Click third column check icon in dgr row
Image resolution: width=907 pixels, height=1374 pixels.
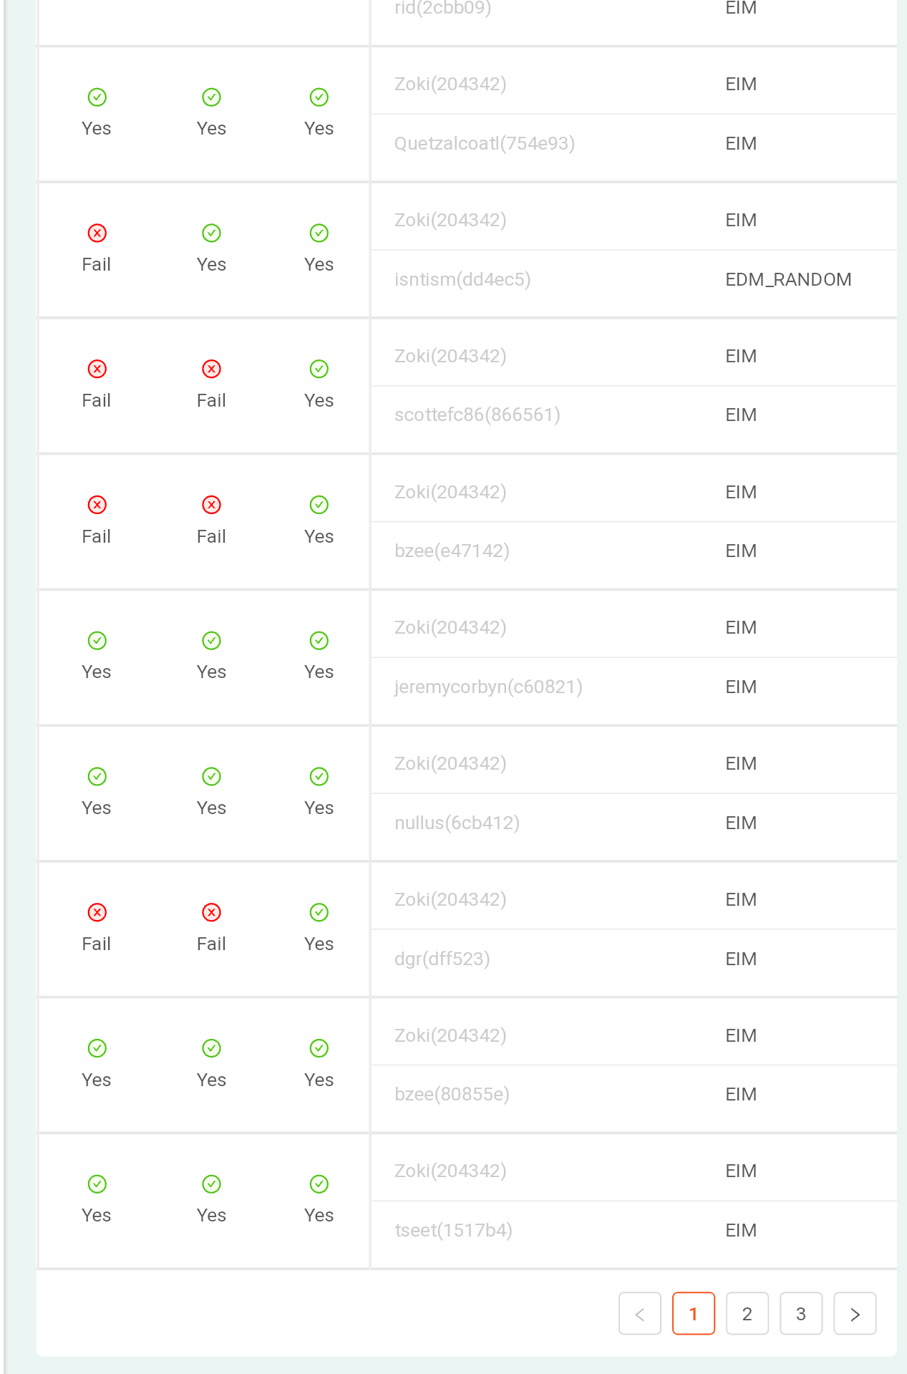(319, 913)
